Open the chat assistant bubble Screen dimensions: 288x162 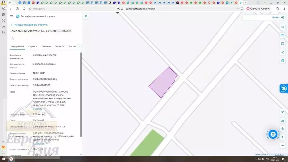click(273, 134)
